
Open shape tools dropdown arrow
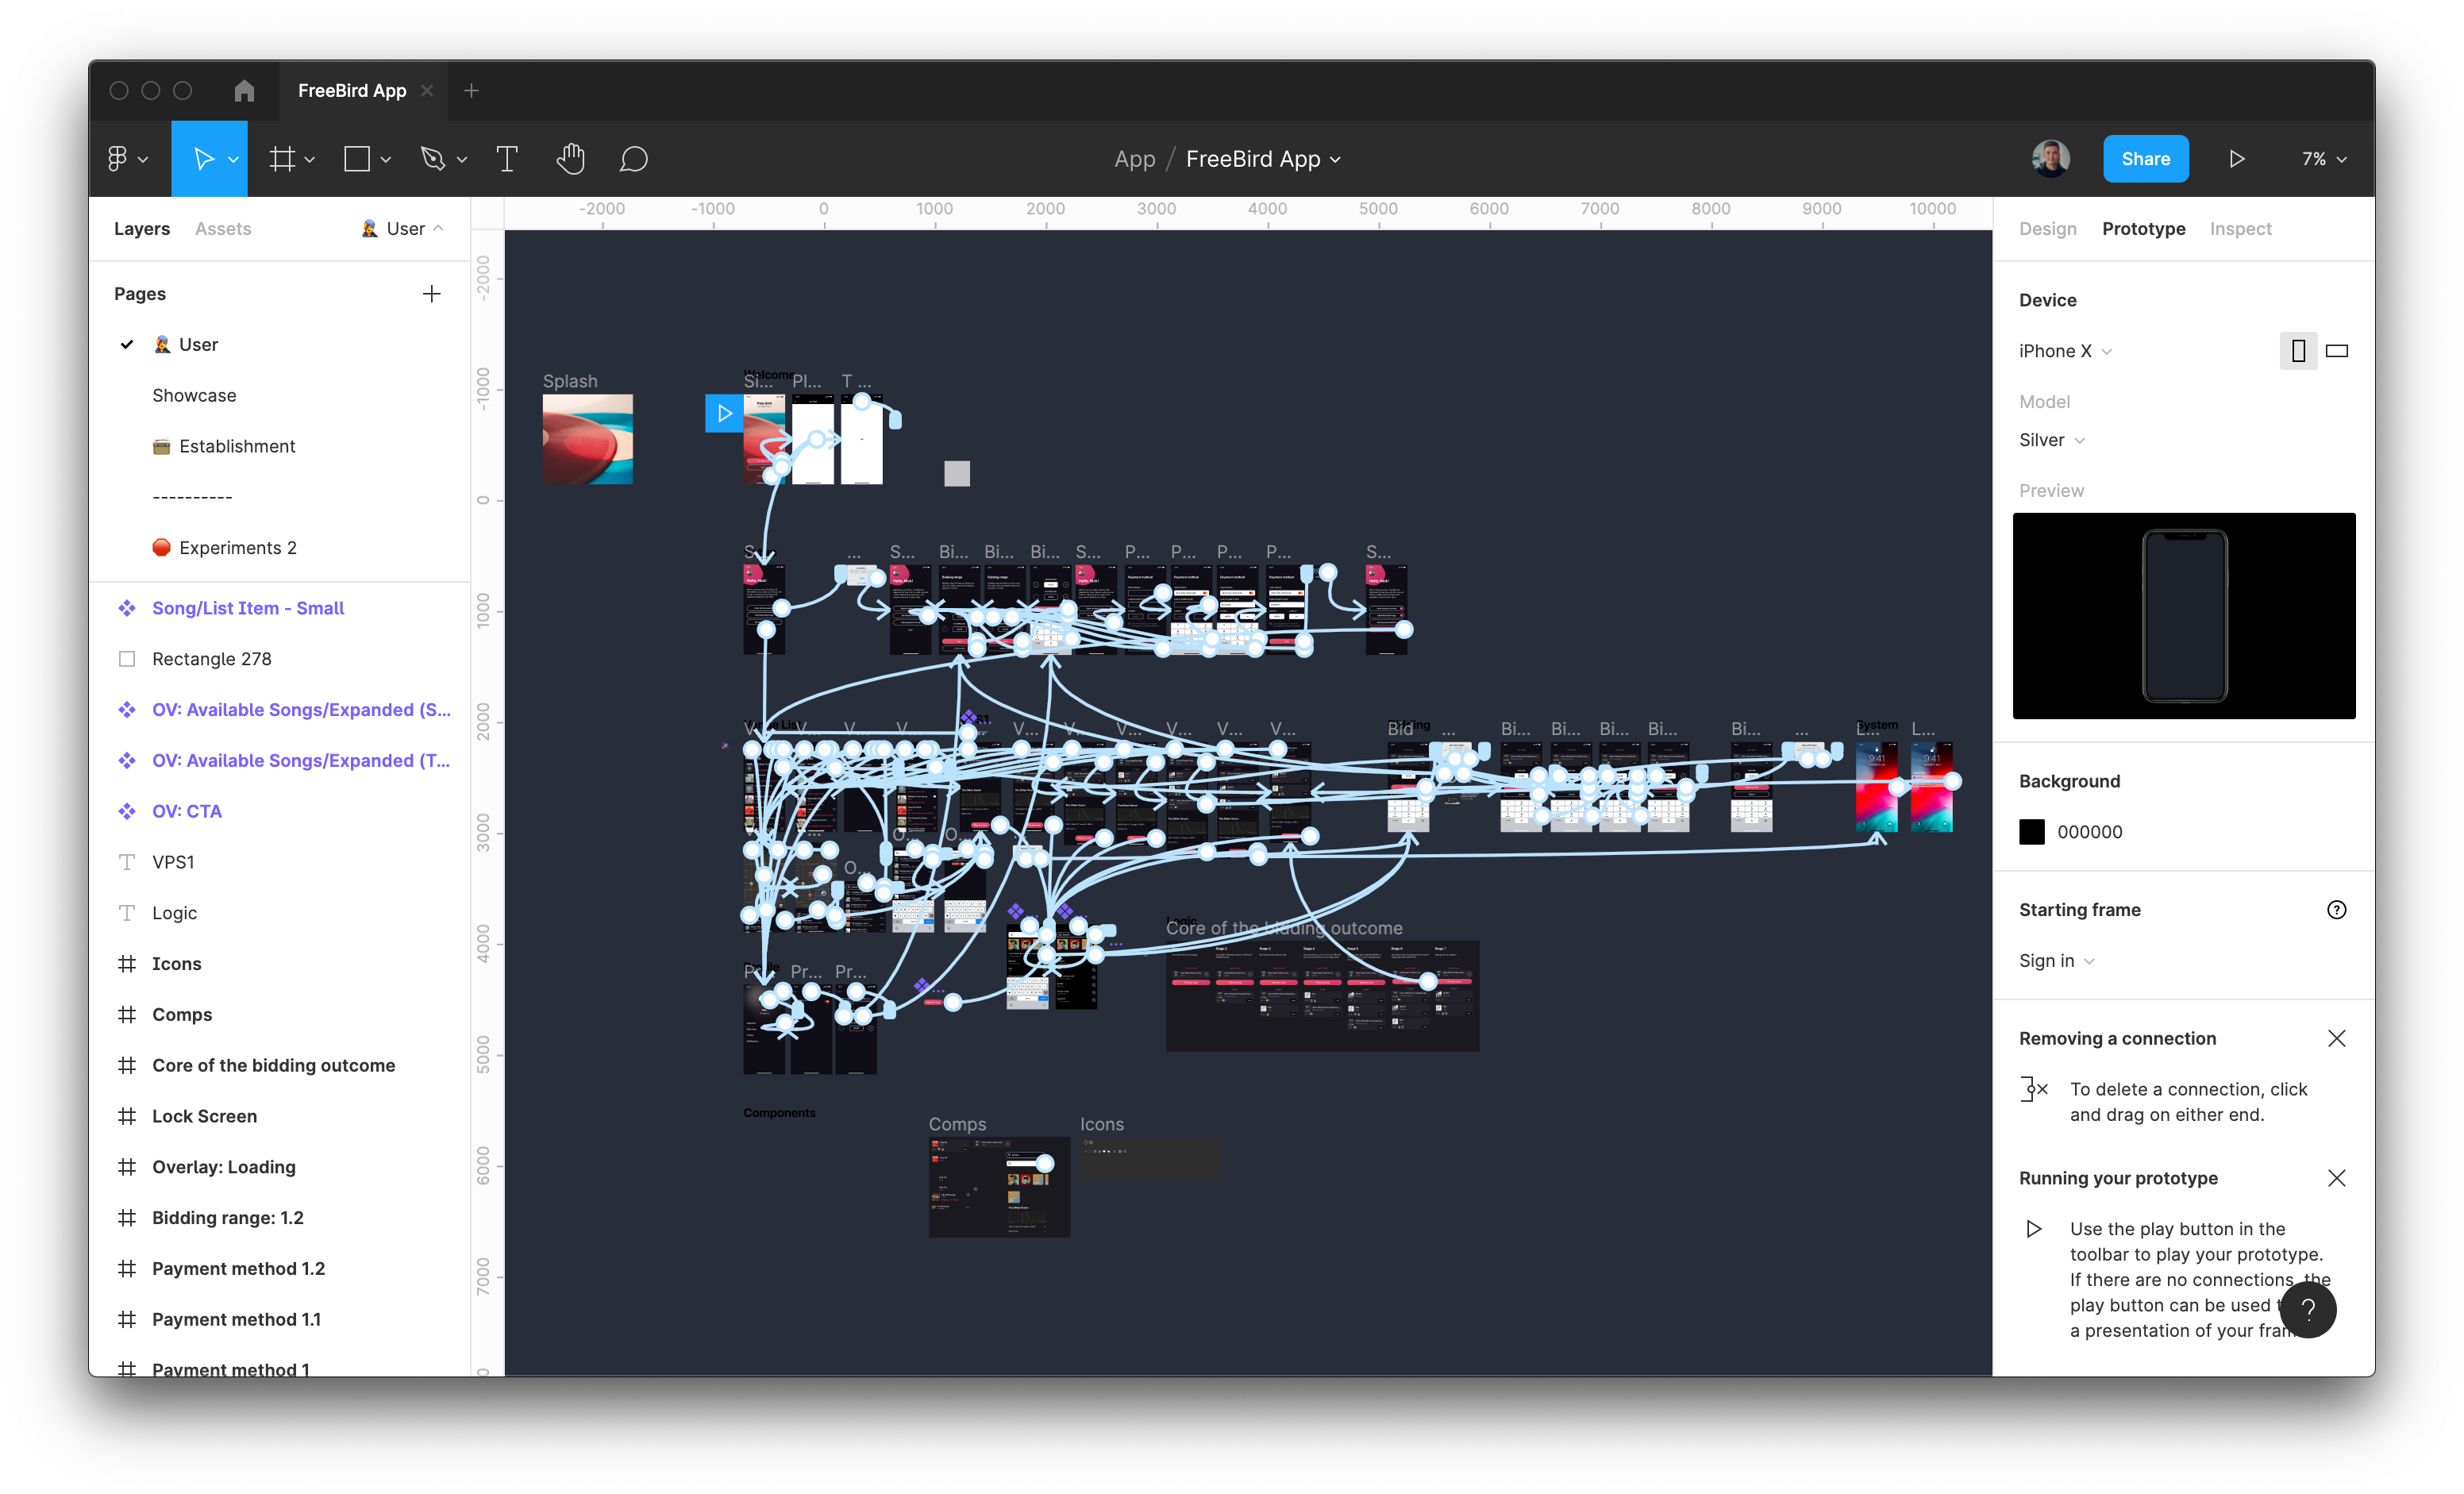pyautogui.click(x=386, y=159)
